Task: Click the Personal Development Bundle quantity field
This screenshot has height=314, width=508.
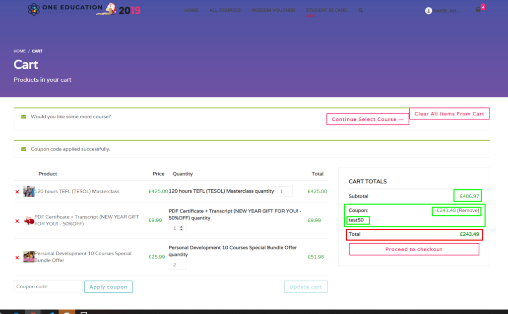Action: (177, 265)
